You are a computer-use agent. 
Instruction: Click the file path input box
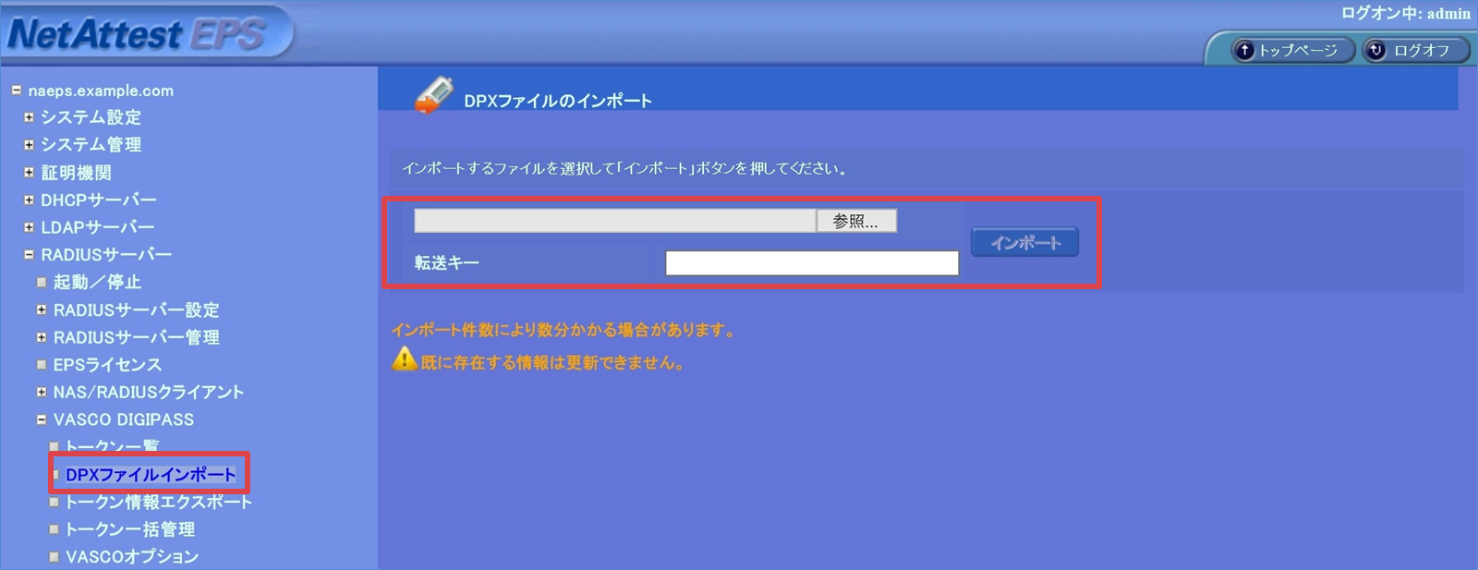pos(614,221)
